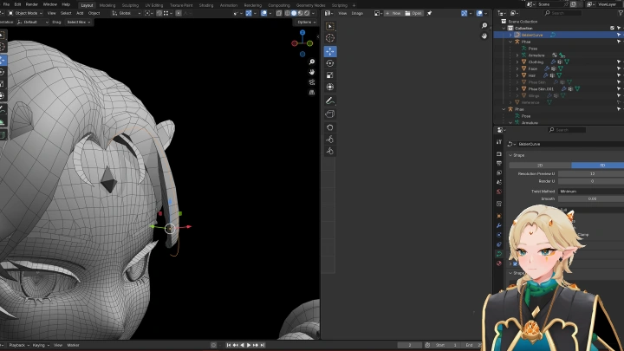Toggle camera view in 3D viewport
This screenshot has height=351, width=624.
point(312,82)
